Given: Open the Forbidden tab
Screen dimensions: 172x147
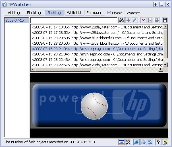Looking at the screenshot, I should coord(94,13).
